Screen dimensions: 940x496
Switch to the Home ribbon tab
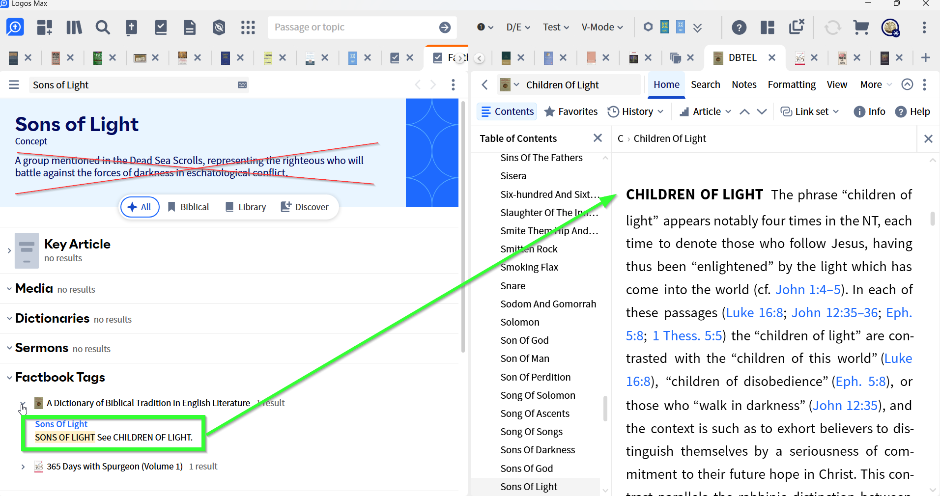coord(666,84)
